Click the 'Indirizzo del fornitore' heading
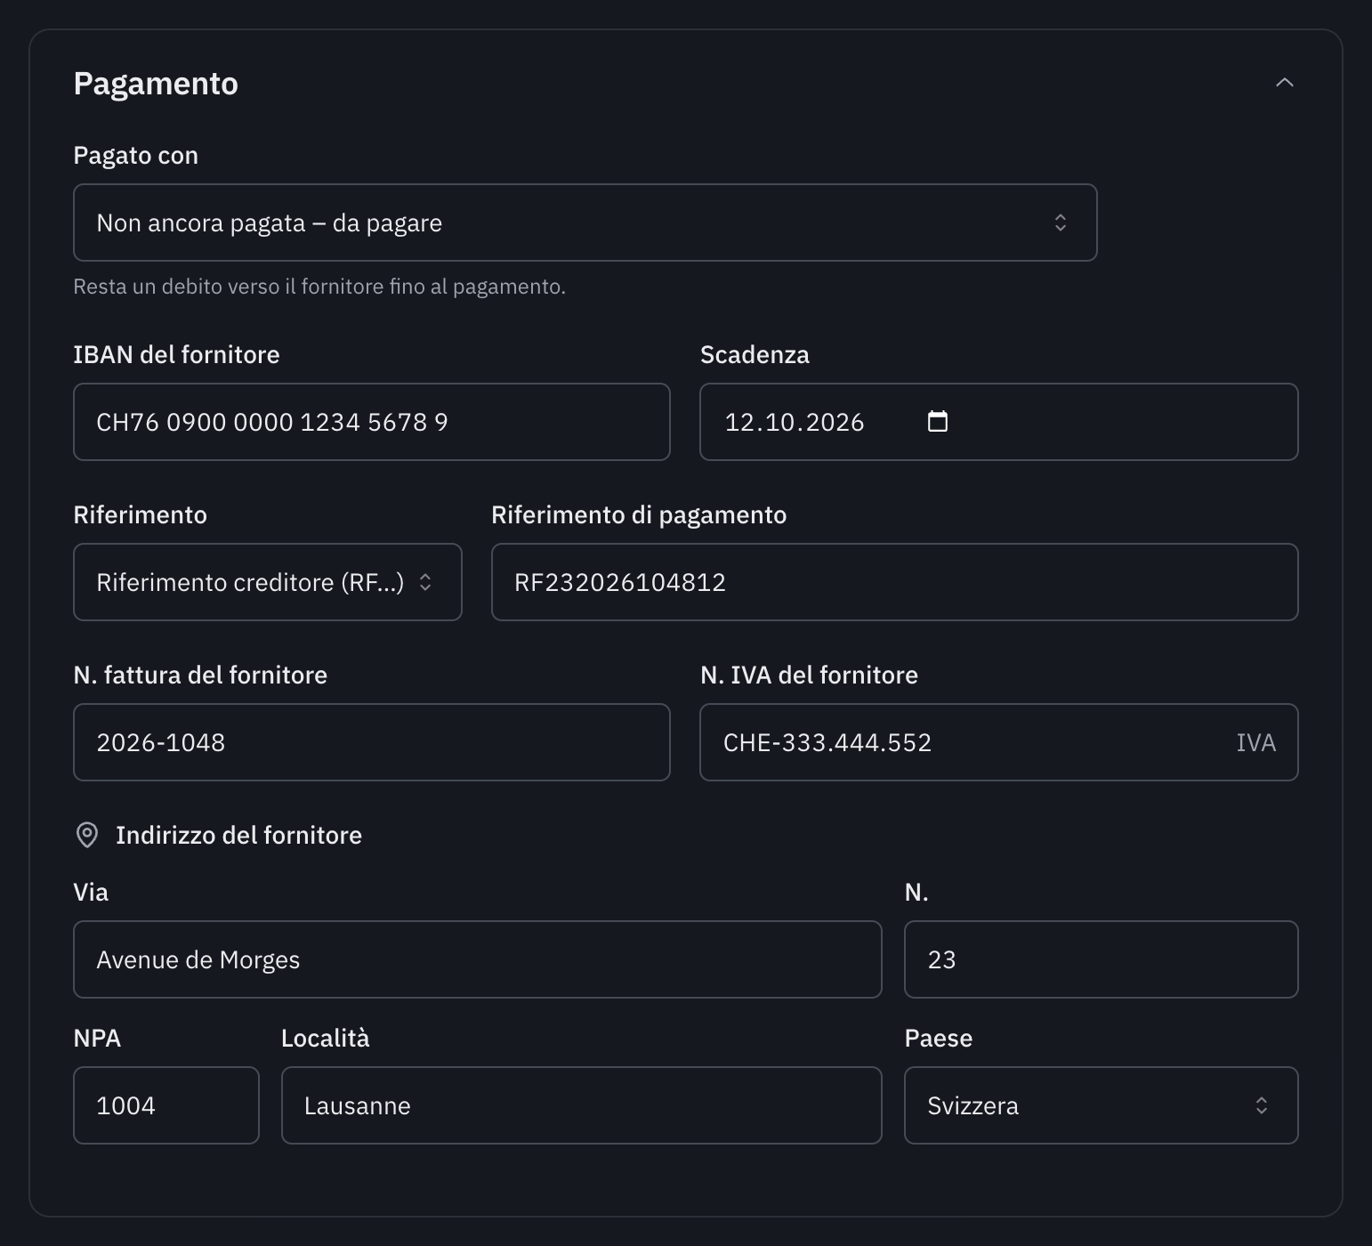Viewport: 1372px width, 1246px height. (x=238, y=835)
